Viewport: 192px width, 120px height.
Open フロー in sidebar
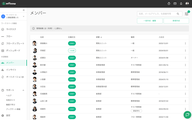[x=13, y=36]
